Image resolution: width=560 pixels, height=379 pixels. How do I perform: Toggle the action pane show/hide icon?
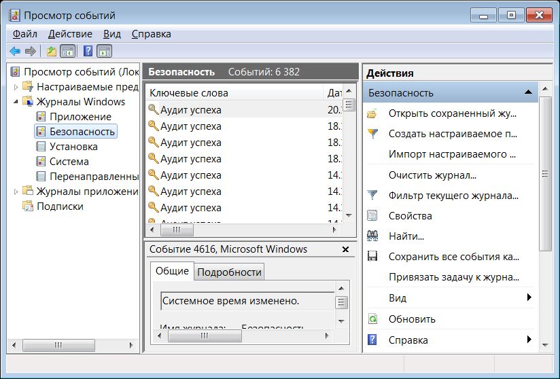click(104, 52)
